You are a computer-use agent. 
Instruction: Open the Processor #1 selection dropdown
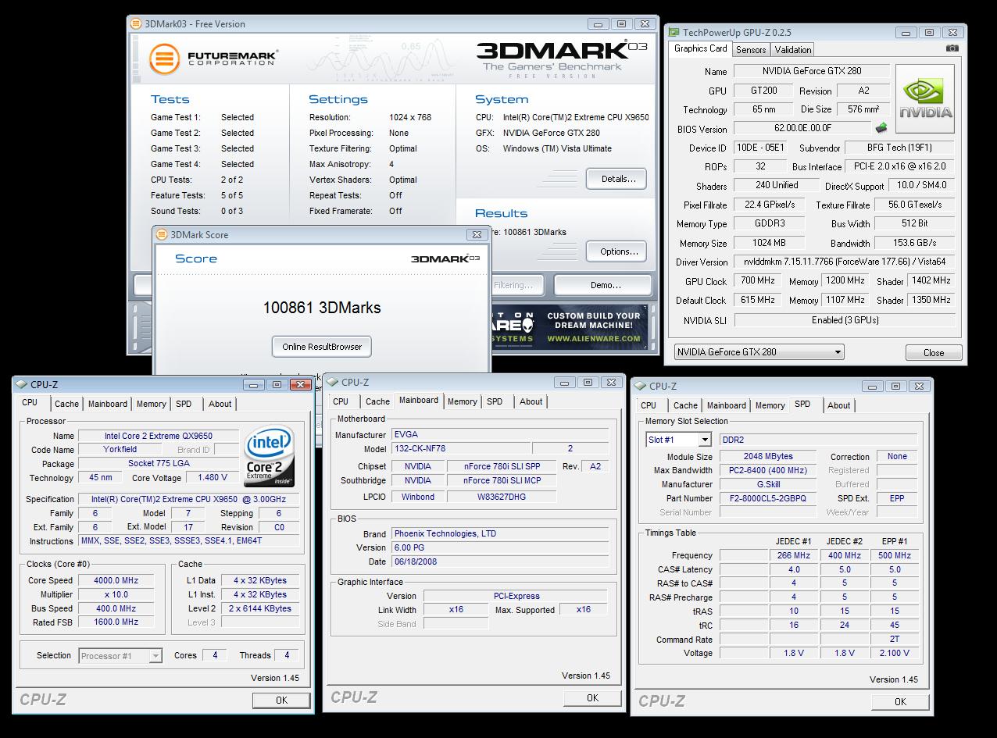(120, 656)
